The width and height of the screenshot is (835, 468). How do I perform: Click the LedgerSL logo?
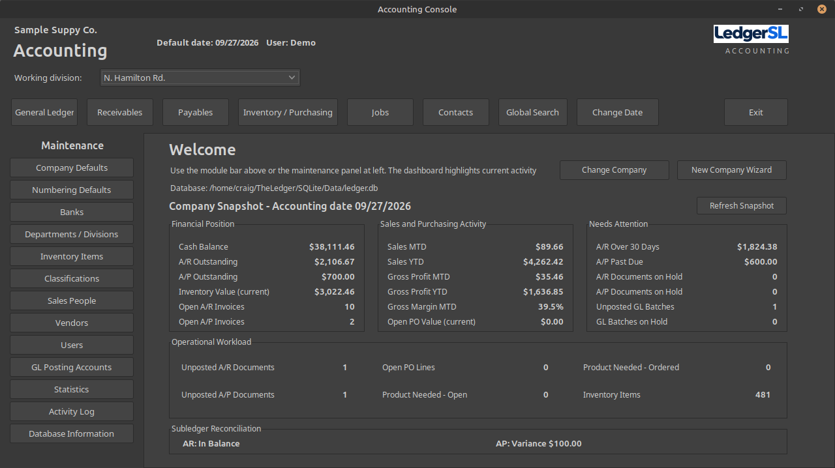point(751,34)
